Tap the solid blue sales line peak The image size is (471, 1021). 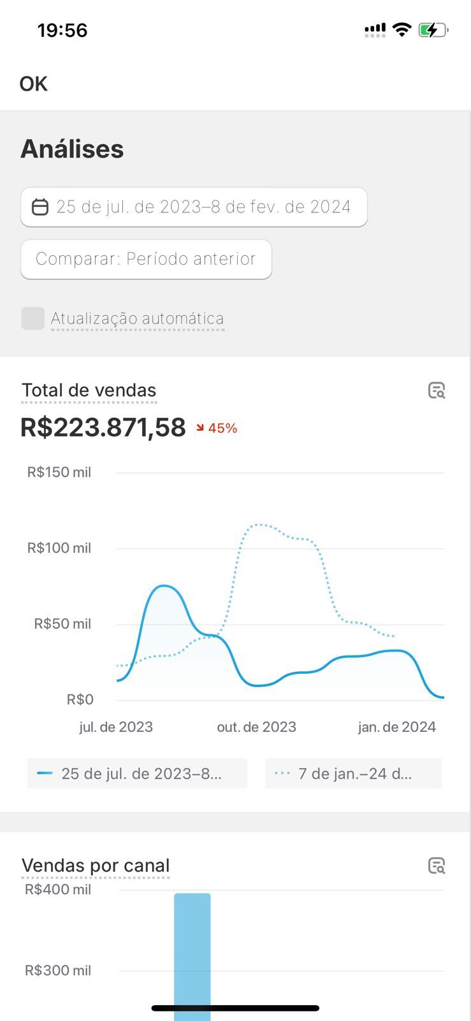tap(164, 586)
